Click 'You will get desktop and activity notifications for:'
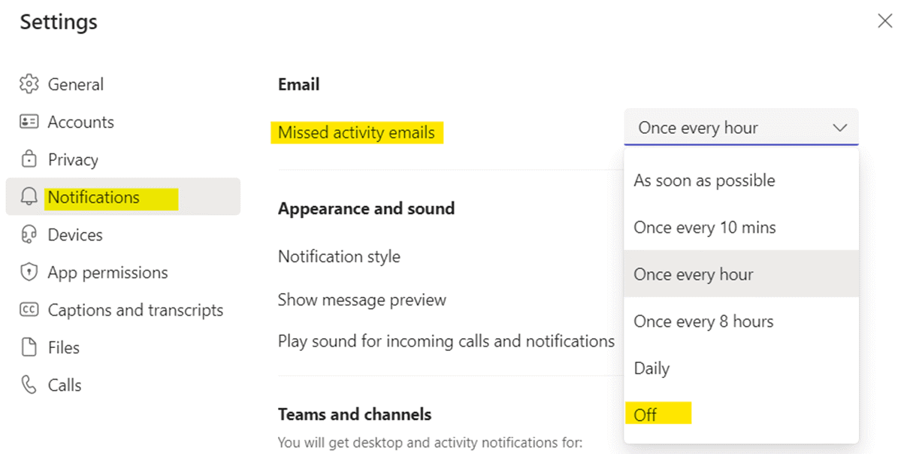Screen dimensions: 904x454 pyautogui.click(x=431, y=442)
